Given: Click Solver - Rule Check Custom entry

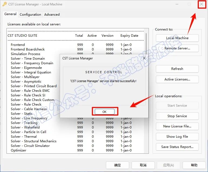Looking at the screenshot, I should pyautogui.click(x=32, y=100).
